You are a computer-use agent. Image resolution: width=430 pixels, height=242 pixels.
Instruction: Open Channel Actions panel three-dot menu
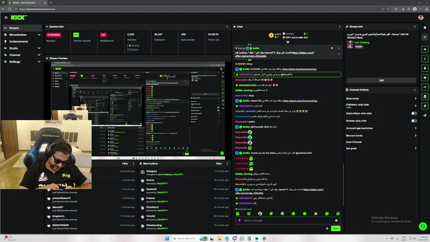click(415, 90)
